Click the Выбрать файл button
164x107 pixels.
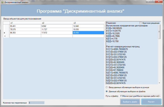tap(130, 102)
